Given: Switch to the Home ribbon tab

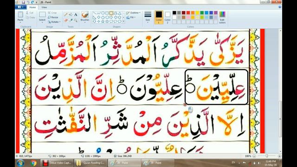Looking at the screenshot, I should [x=32, y=7].
